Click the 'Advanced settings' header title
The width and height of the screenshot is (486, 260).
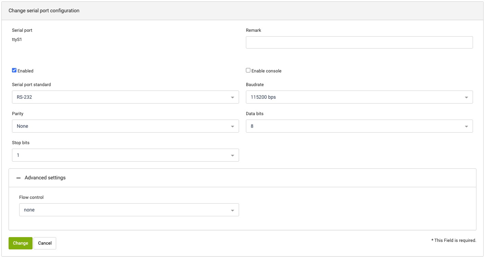pos(45,178)
